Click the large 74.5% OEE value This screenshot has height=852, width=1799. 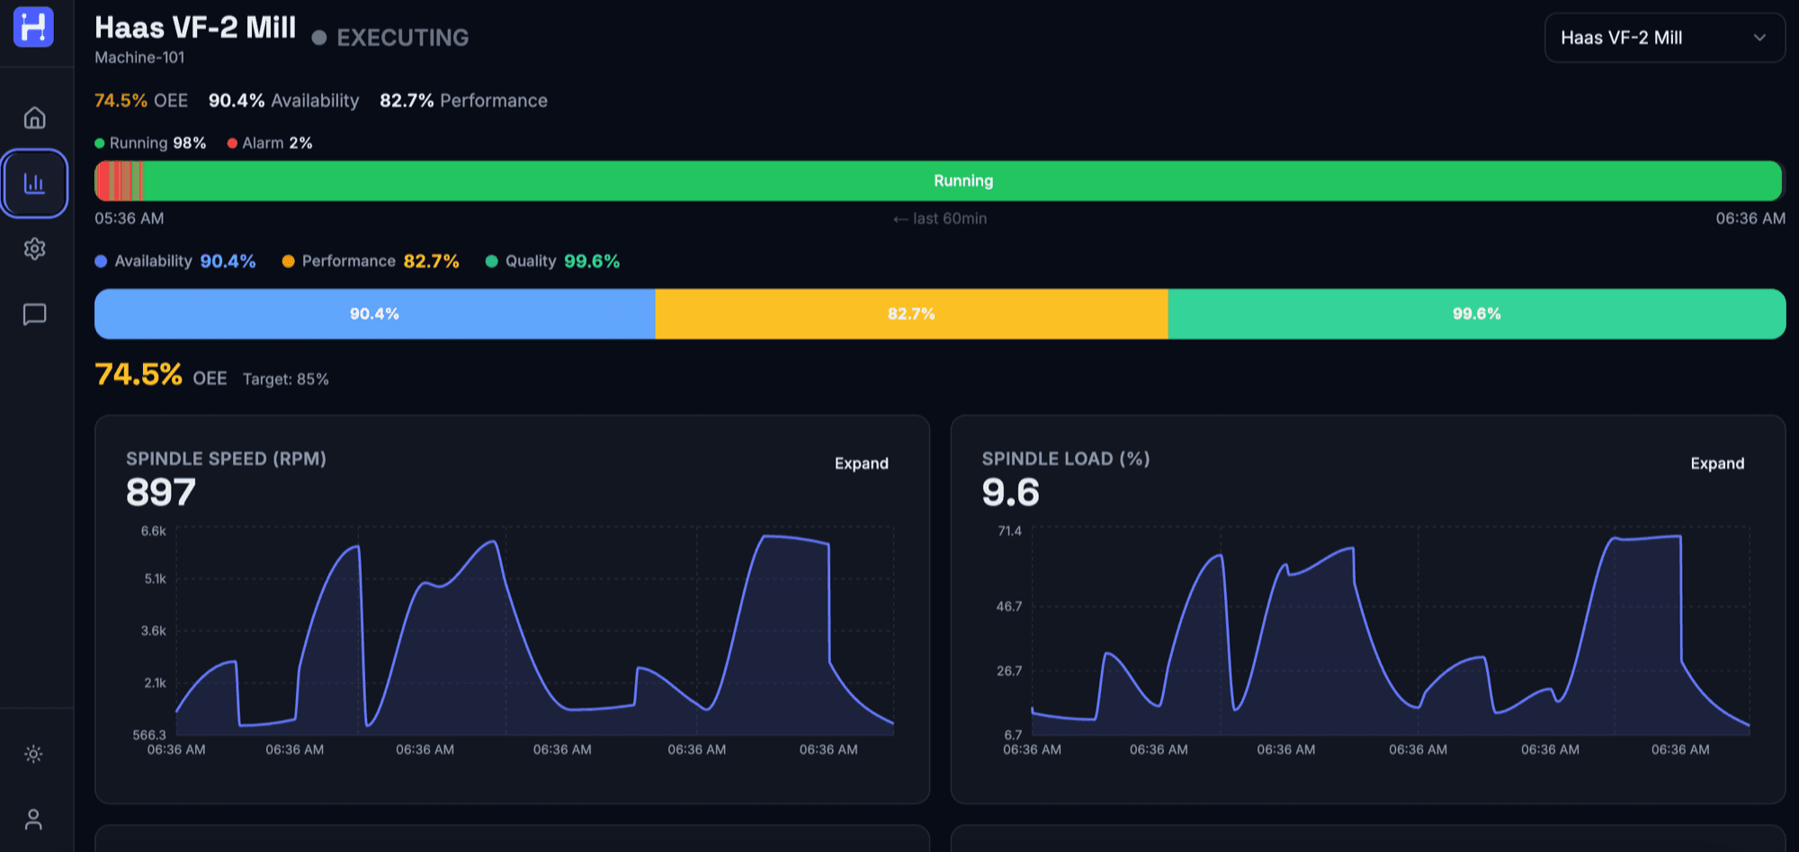(139, 375)
